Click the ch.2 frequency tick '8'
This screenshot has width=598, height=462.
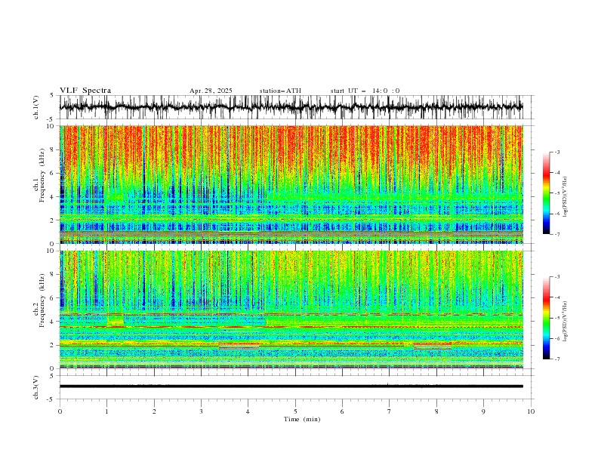click(x=52, y=275)
